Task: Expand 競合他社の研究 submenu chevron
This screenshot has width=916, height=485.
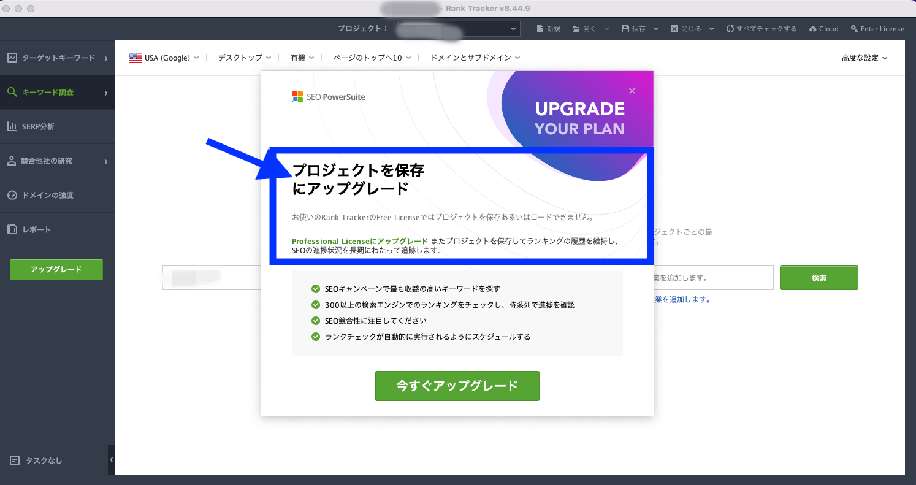Action: pos(106,162)
